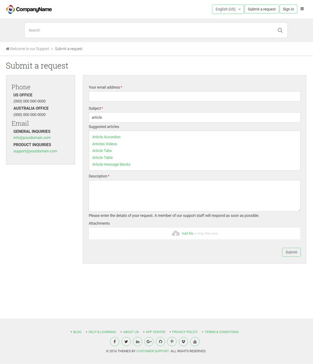Click the Sign in button

(x=289, y=9)
